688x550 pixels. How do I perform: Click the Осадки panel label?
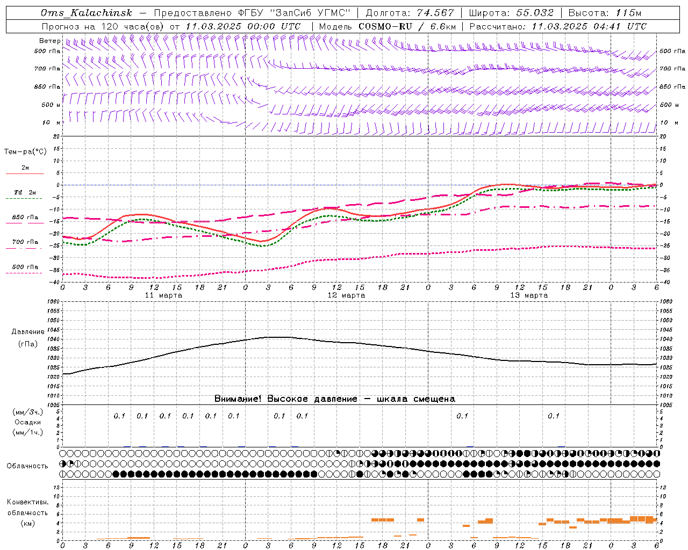tap(27, 422)
